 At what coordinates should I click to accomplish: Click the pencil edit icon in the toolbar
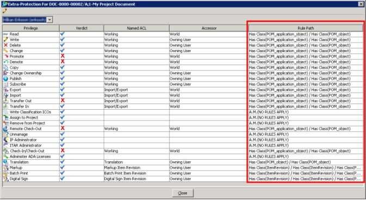4,11
